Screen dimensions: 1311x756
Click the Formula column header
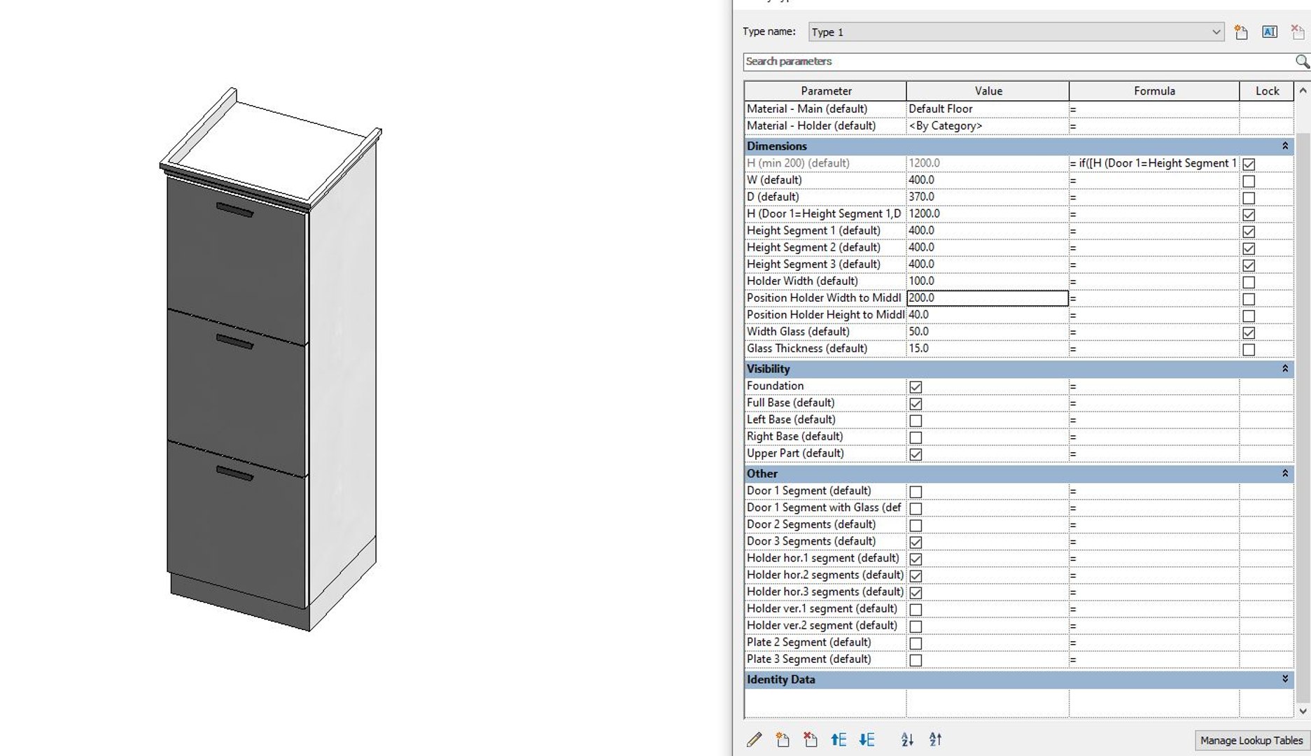1154,91
